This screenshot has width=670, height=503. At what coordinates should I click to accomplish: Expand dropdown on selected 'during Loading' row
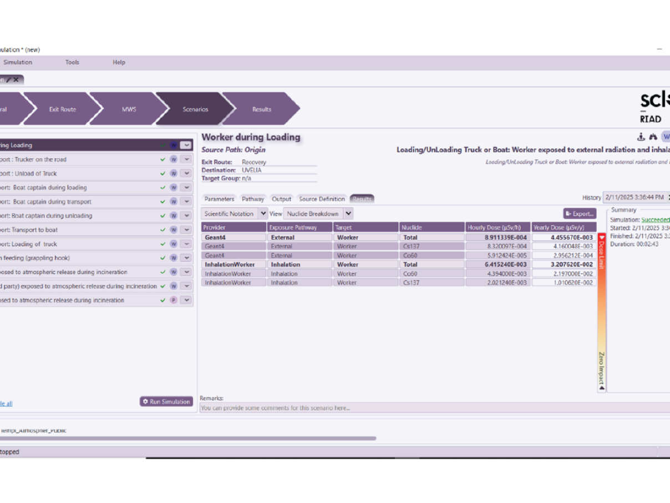(186, 145)
